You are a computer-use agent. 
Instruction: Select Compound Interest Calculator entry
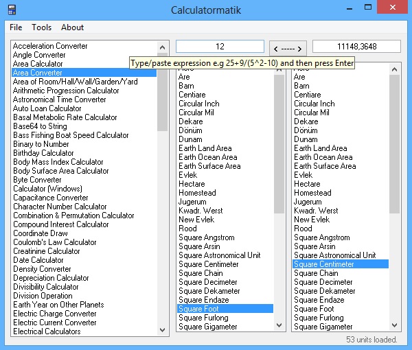click(x=61, y=224)
